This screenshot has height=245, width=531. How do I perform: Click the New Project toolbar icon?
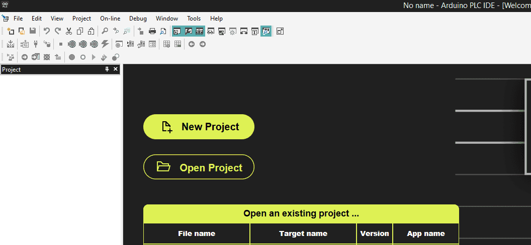click(11, 31)
